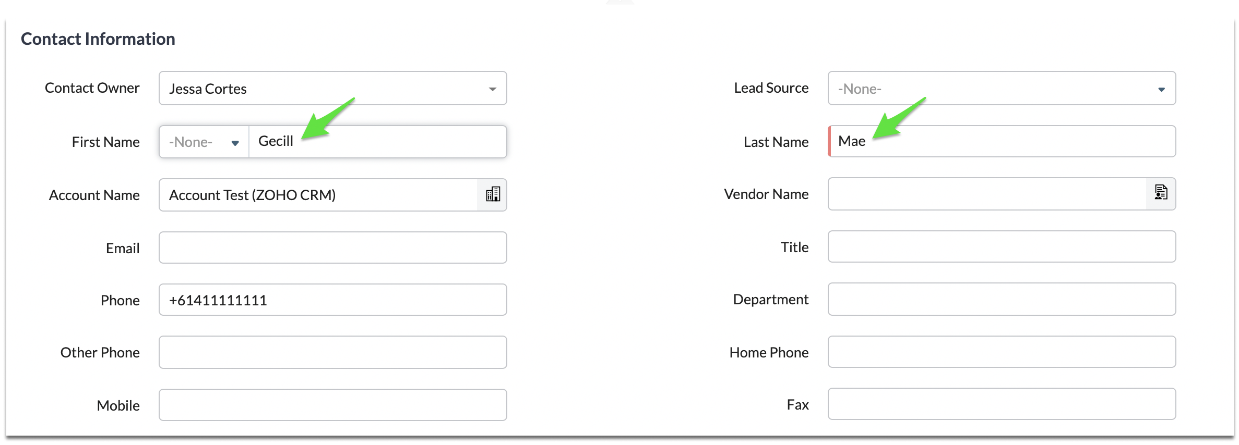
Task: Open the Vendor Name lookup icon
Action: (1161, 193)
